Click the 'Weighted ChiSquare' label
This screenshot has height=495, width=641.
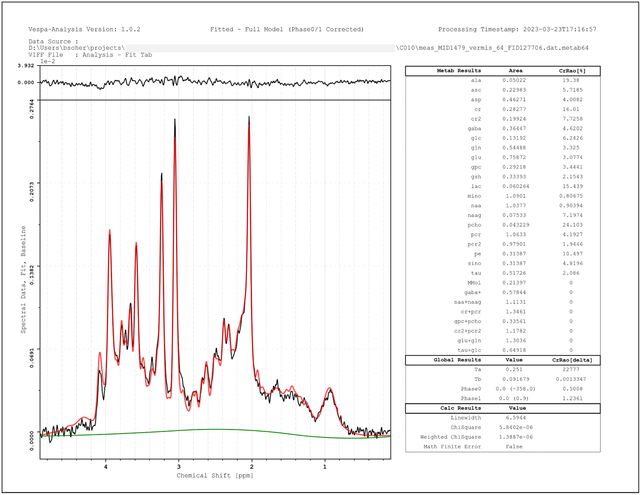[450, 437]
